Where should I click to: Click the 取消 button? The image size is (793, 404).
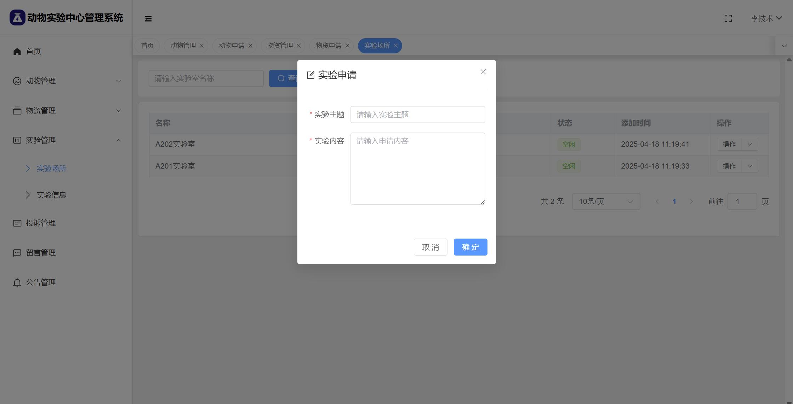tap(430, 247)
